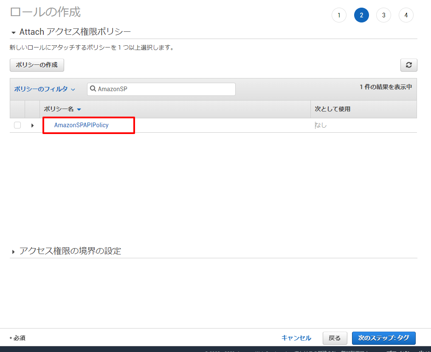The width and height of the screenshot is (431, 352).
Task: Expand アクセス権限の境界の設定 section
Action: tap(14, 251)
